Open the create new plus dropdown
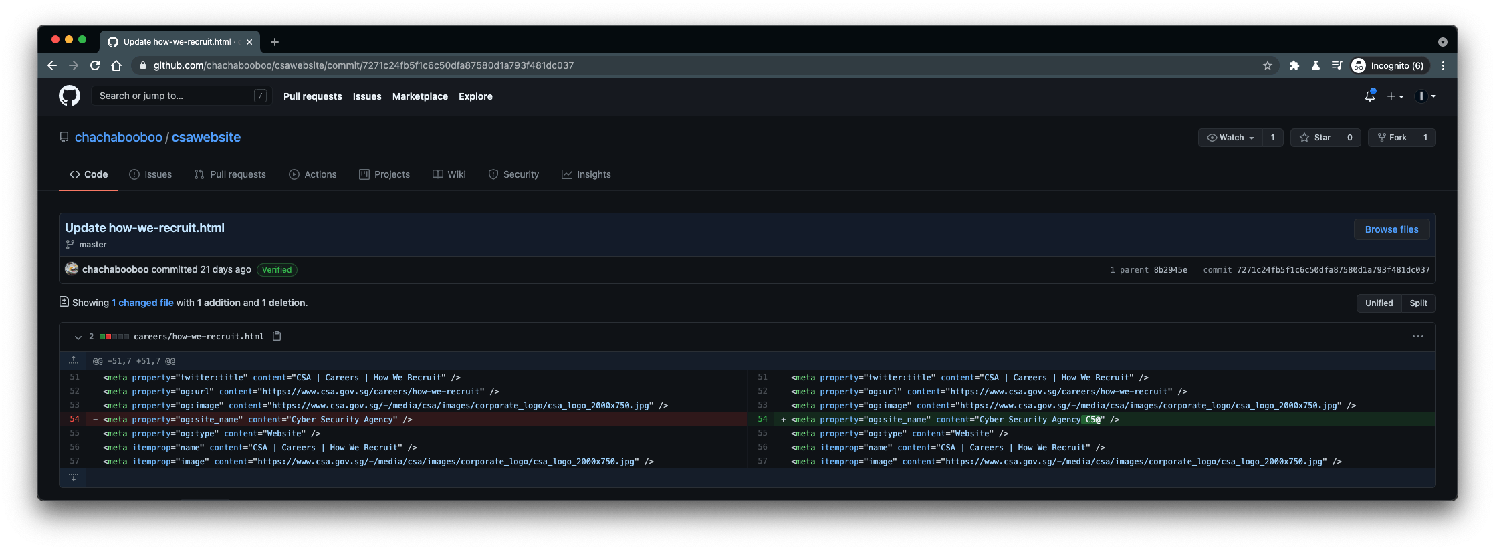Screen dimensions: 1495x550 pyautogui.click(x=1395, y=96)
